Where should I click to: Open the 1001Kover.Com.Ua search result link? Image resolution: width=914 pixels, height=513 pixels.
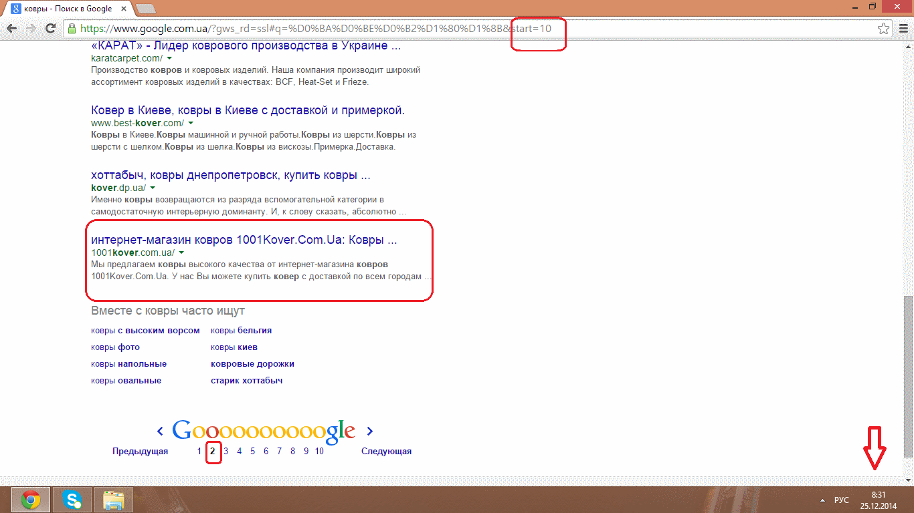[x=244, y=240]
